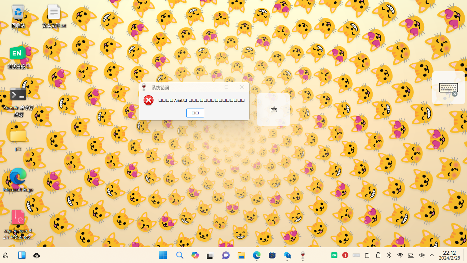Launch Copilot from the taskbar
The width and height of the screenshot is (467, 263).
(x=195, y=255)
